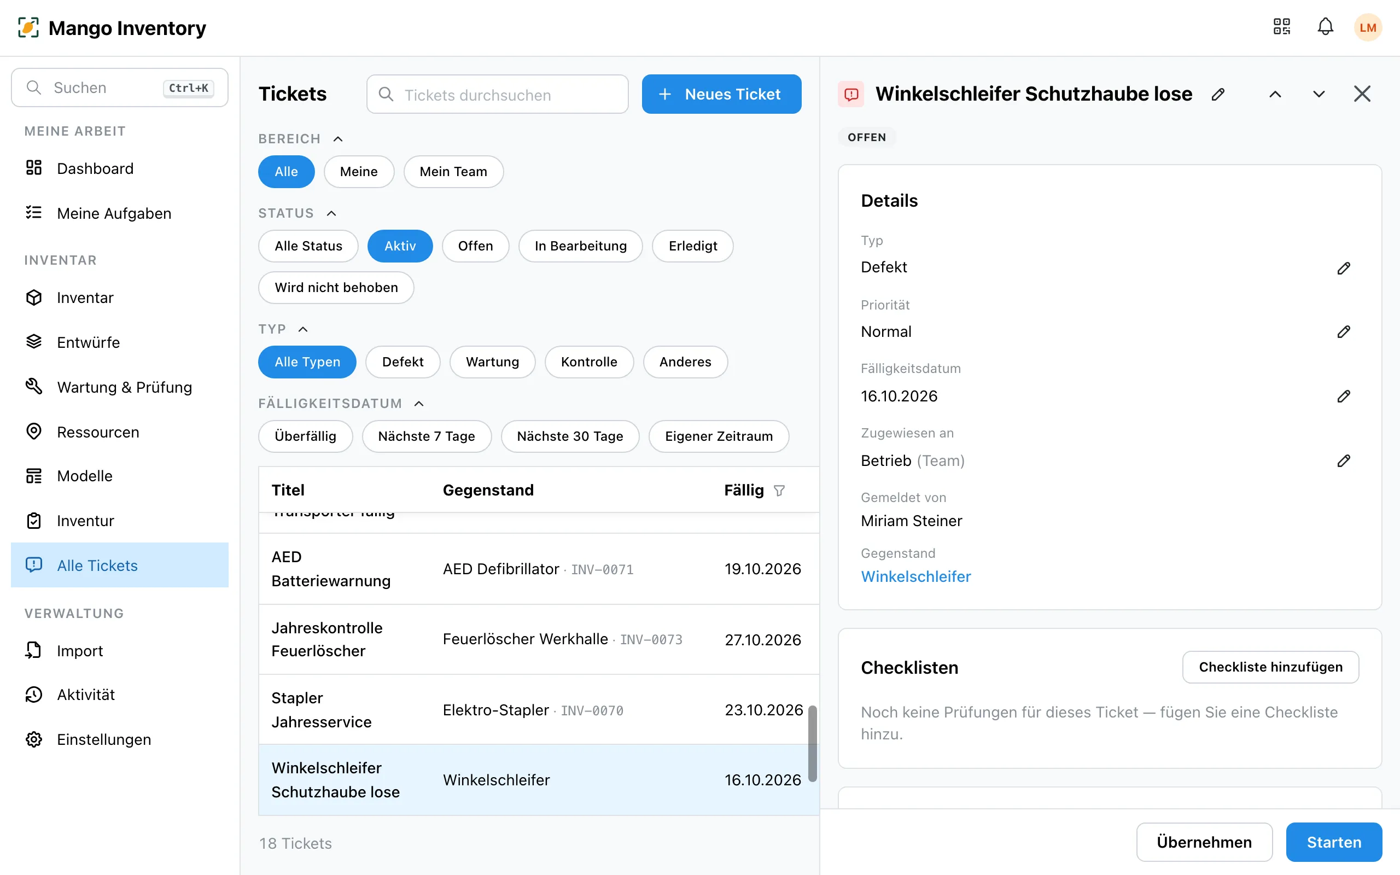Collapse the Typ filter section
The width and height of the screenshot is (1400, 875).
pos(302,329)
